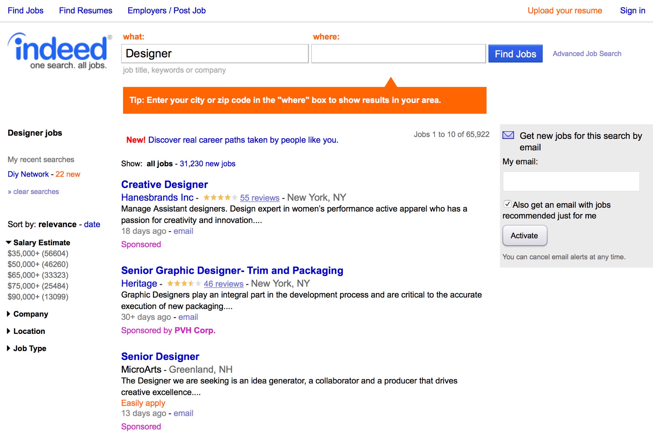Filter salary $90,000+ (13099)
653x446 pixels.
38,297
